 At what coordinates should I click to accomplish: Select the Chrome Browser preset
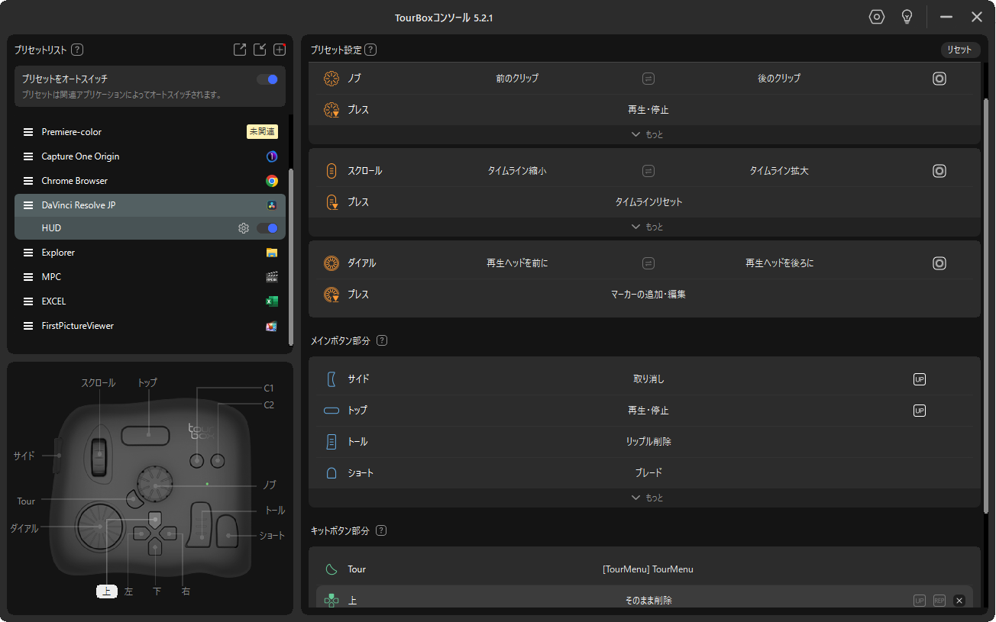pyautogui.click(x=75, y=181)
